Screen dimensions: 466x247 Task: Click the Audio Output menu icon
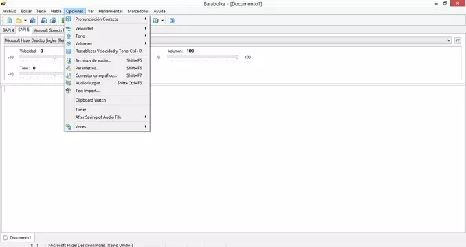[69, 83]
